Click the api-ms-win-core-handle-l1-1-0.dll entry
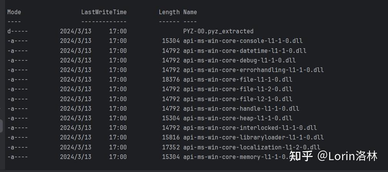388x172 pixels. coord(241,108)
